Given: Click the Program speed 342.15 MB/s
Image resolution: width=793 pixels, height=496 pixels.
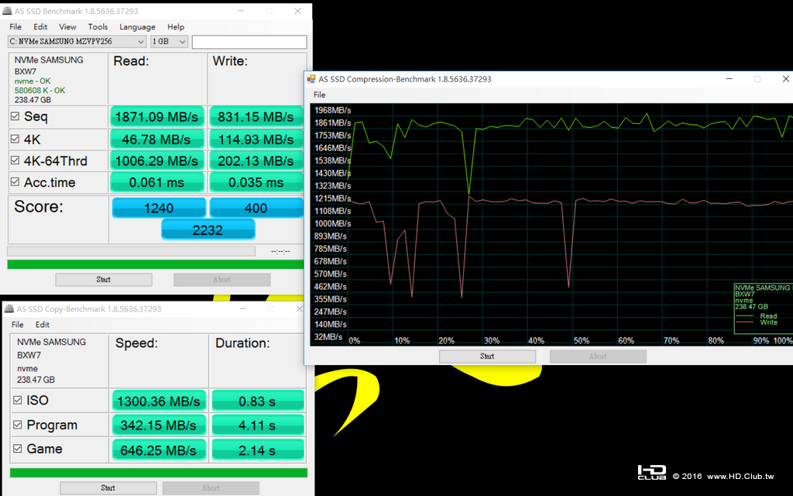Looking at the screenshot, I should pos(159,425).
